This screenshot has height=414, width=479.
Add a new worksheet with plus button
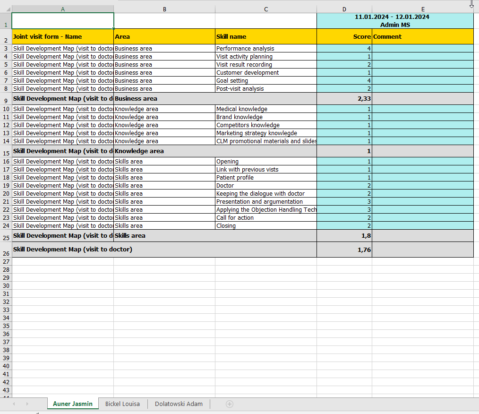click(230, 404)
